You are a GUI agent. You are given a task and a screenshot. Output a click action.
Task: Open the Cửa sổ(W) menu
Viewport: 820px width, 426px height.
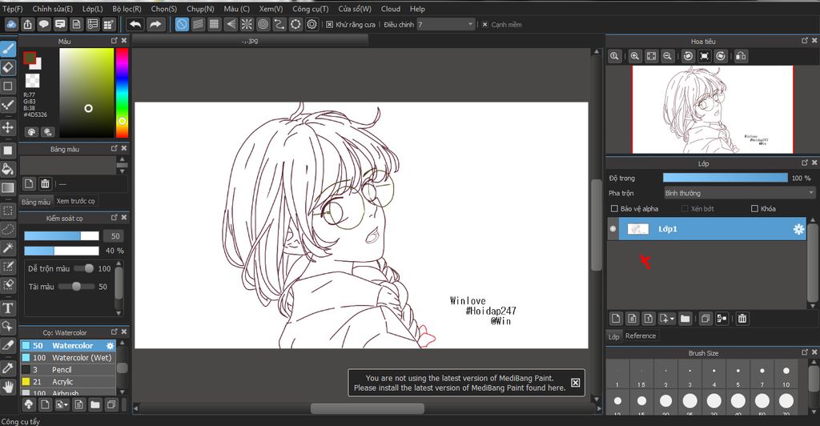point(355,9)
